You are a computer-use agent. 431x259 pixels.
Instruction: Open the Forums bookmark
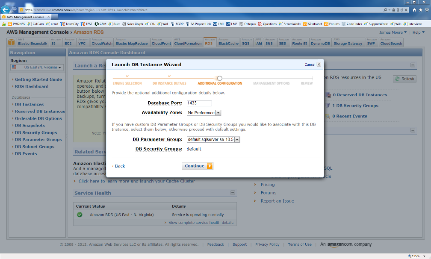coord(332,24)
